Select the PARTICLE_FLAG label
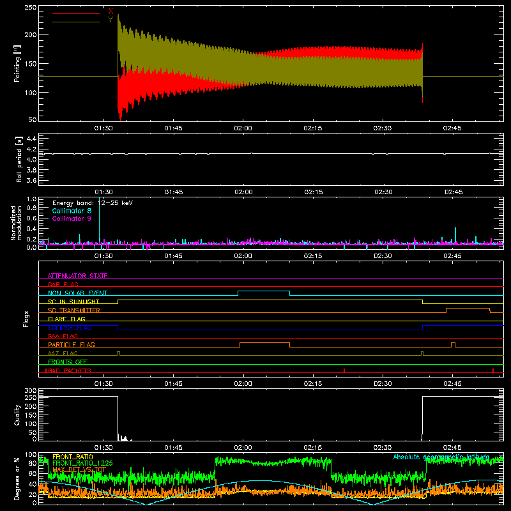The width and height of the screenshot is (511, 511). 72,344
